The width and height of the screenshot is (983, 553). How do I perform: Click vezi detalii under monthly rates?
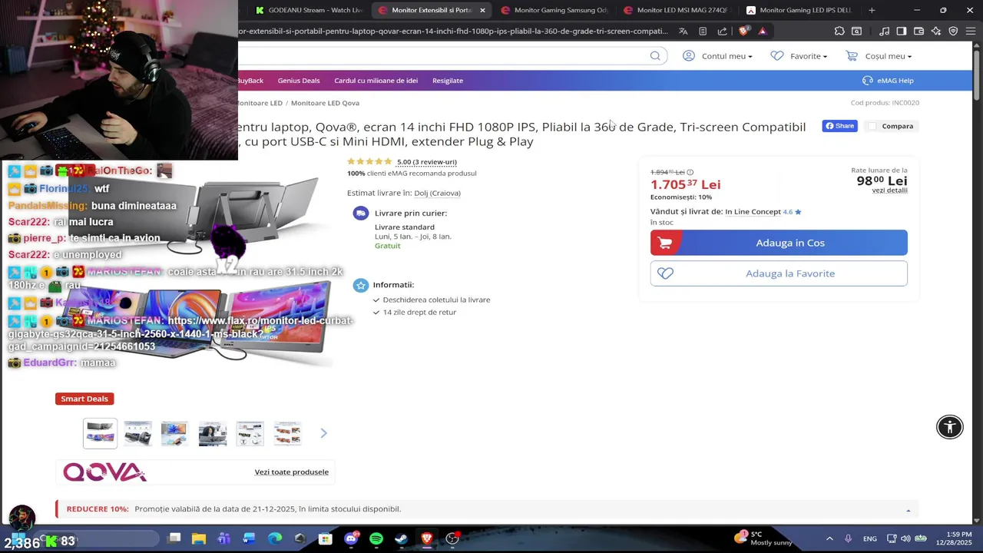point(889,190)
